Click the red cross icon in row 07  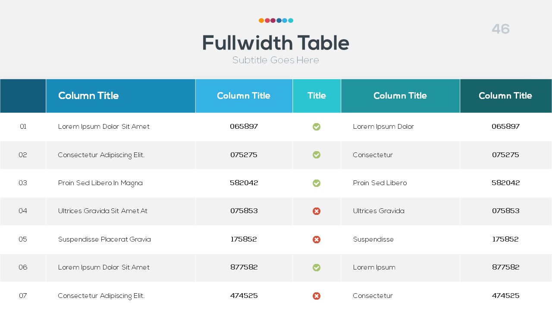pyautogui.click(x=317, y=296)
